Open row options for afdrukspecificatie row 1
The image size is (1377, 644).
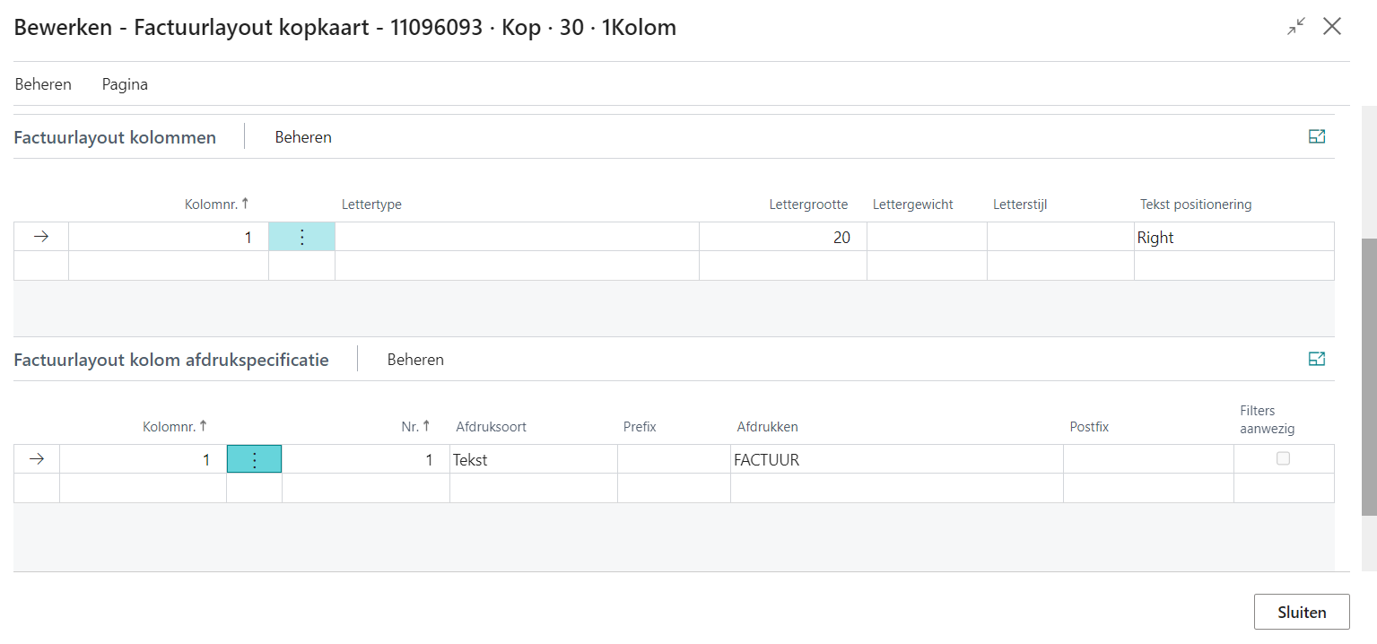(254, 460)
